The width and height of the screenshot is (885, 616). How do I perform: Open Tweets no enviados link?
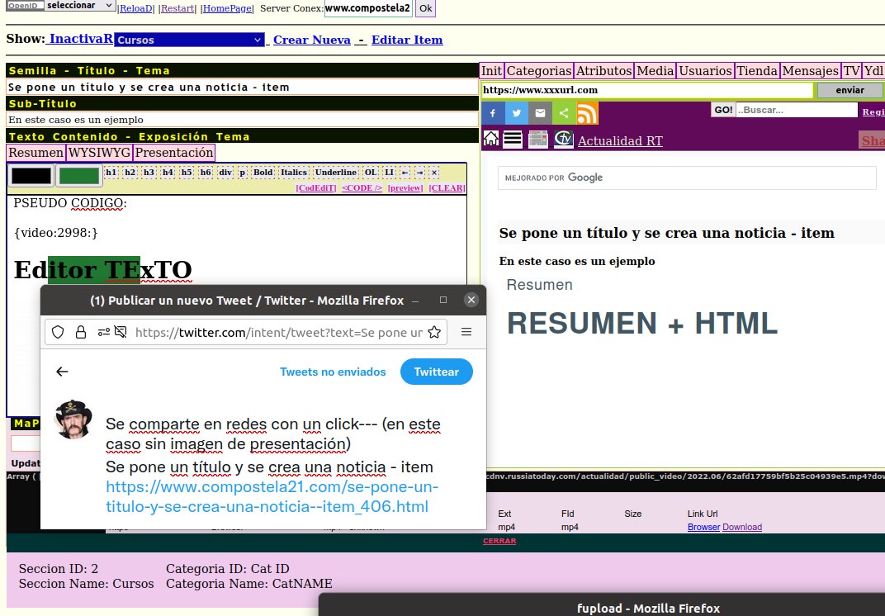click(x=333, y=372)
